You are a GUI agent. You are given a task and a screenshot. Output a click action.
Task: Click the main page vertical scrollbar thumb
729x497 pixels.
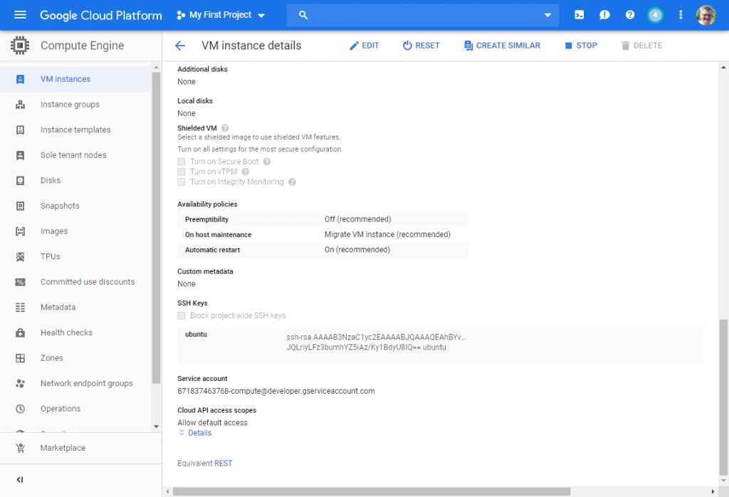[x=723, y=397]
